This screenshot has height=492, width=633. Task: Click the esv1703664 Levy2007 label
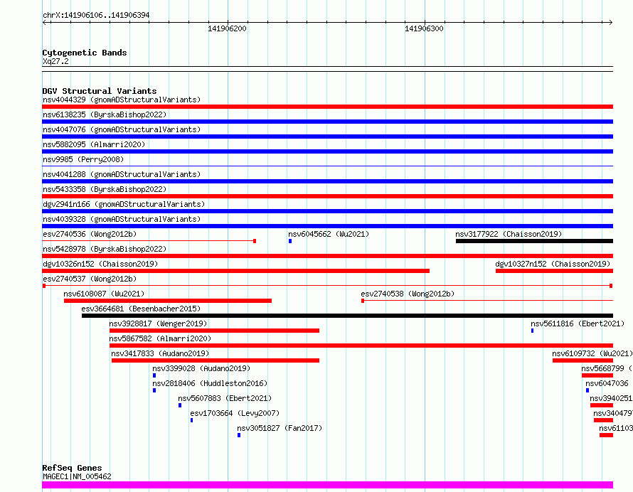pos(235,413)
